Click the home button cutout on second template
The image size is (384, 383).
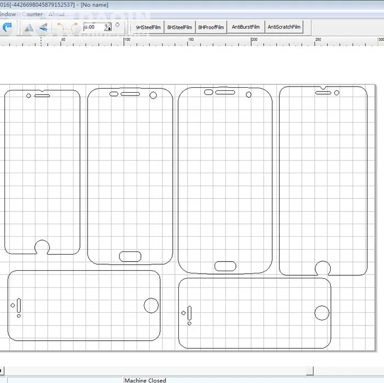tap(130, 256)
